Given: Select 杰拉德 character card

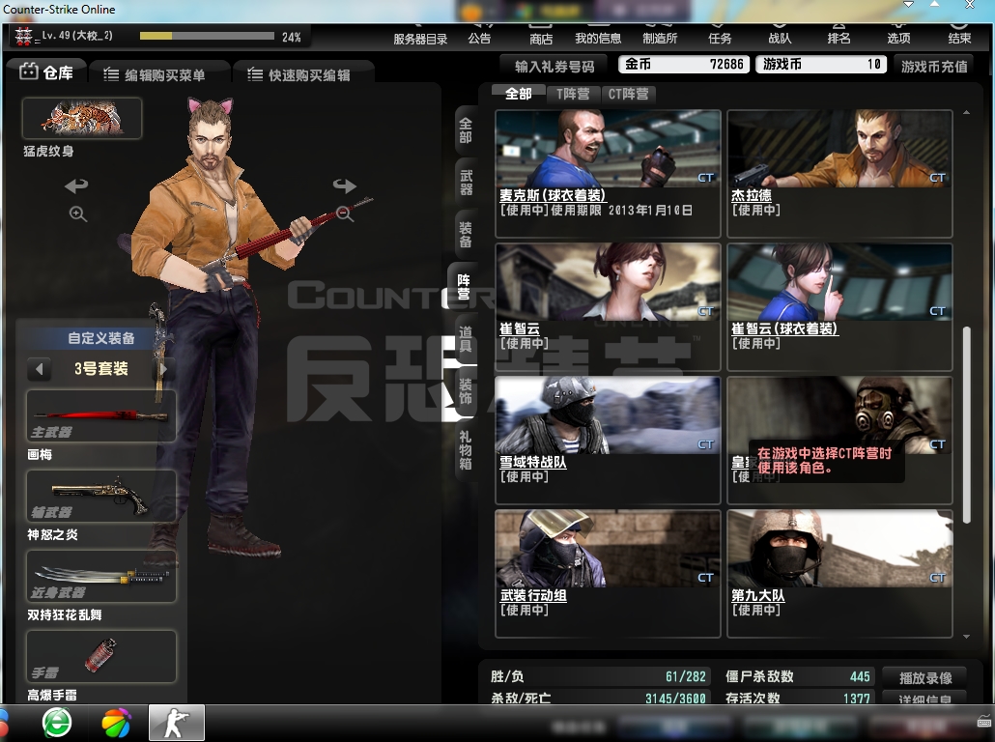Looking at the screenshot, I should [839, 173].
